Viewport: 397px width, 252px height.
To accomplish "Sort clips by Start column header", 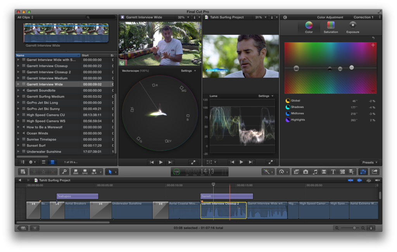I will 95,55.
